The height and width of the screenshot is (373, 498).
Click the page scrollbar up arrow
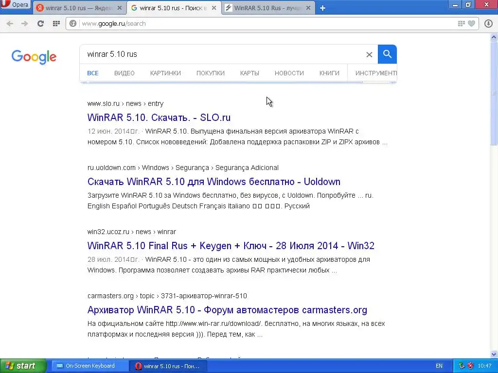coord(494,37)
